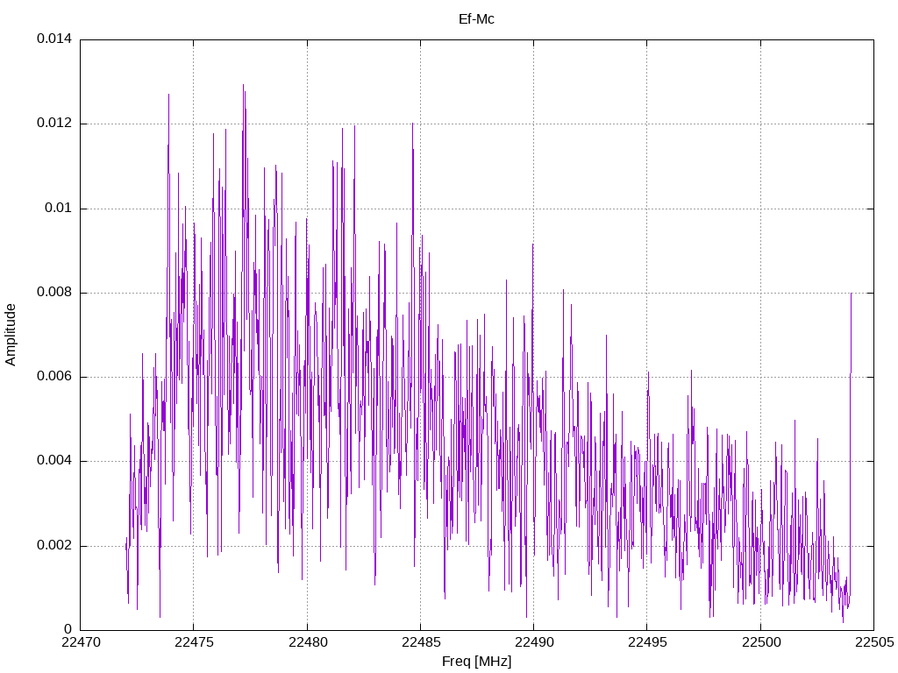Click the y-axis tick label 0.012
This screenshot has width=898, height=673.
point(54,123)
